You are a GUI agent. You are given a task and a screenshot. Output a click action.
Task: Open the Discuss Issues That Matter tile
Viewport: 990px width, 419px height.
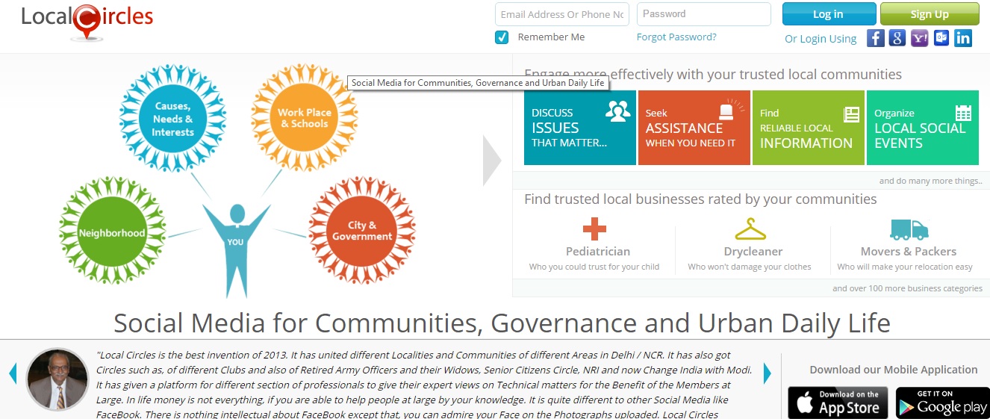coord(580,128)
